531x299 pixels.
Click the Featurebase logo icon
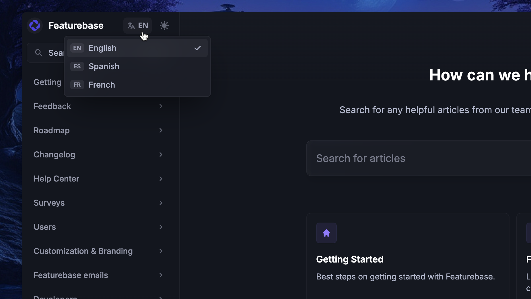tap(35, 26)
